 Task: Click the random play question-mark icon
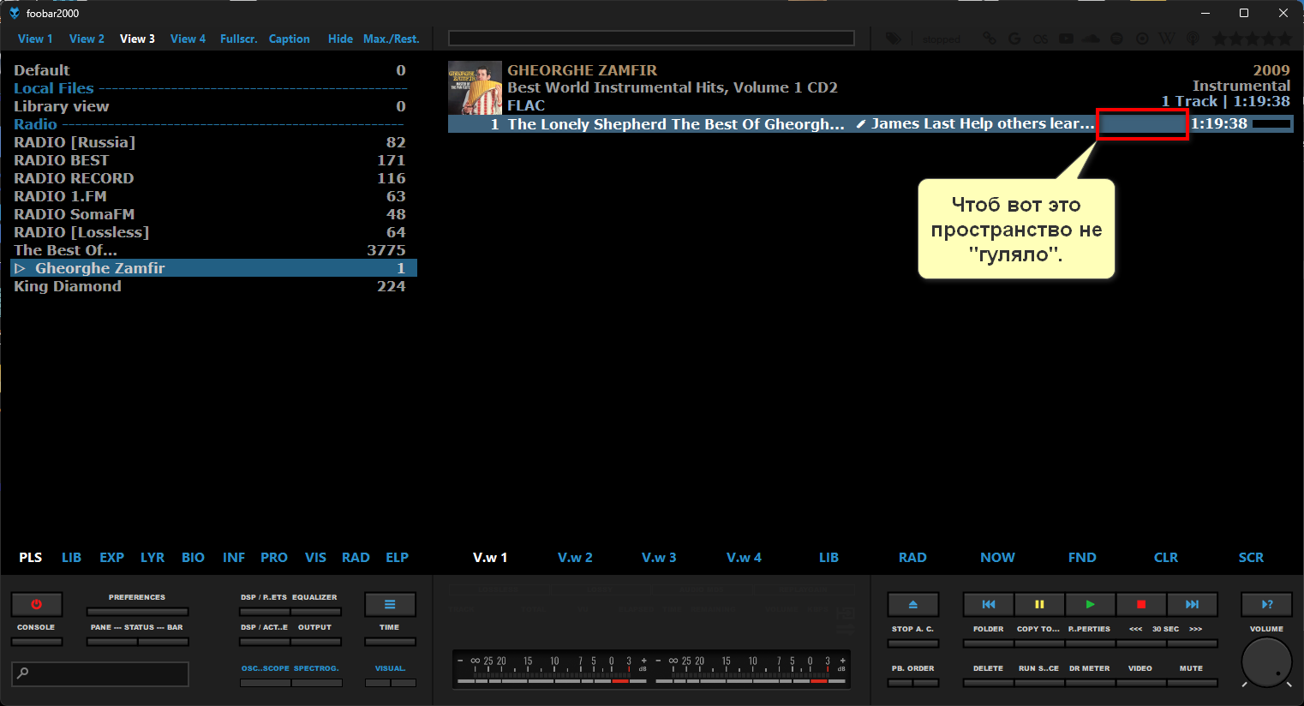tap(1266, 604)
